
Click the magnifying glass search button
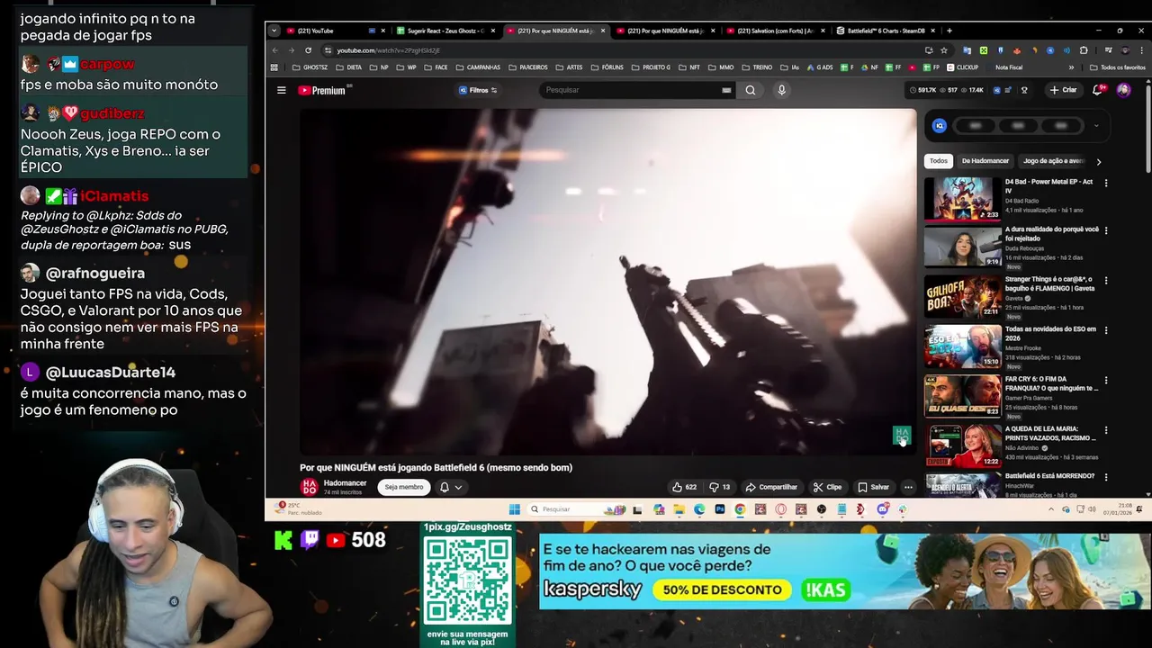point(750,90)
